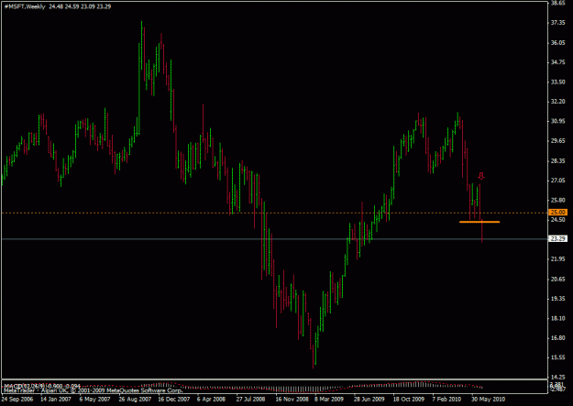The height and width of the screenshot is (406, 573).
Task: Click the 24.50 price scale value
Action: [558, 219]
